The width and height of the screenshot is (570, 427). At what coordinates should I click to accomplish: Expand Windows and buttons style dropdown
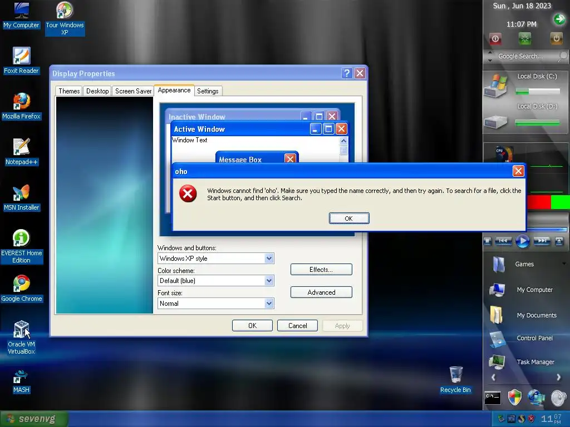tap(269, 258)
